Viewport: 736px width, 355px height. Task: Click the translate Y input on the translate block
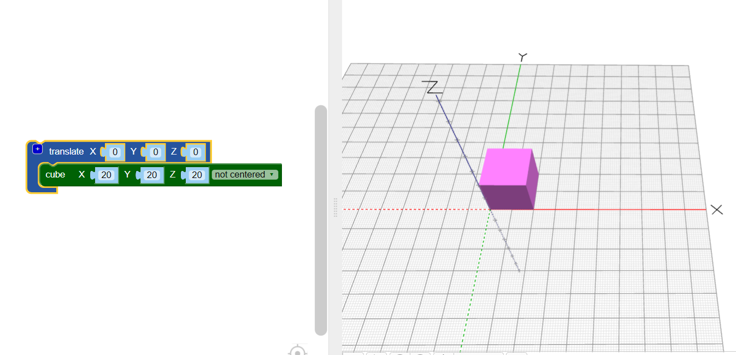(x=155, y=152)
